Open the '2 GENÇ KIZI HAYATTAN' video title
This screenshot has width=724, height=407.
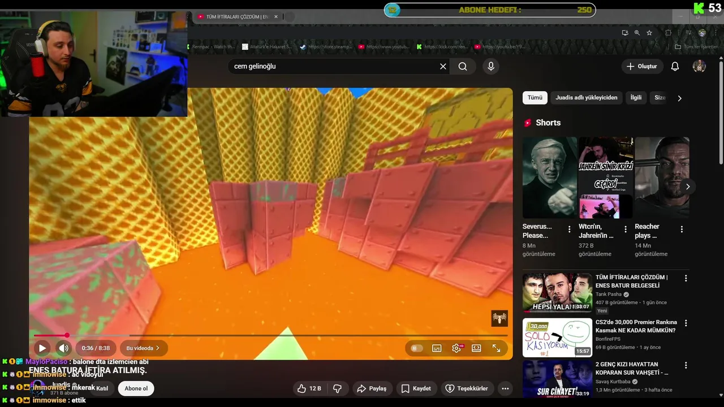632,369
